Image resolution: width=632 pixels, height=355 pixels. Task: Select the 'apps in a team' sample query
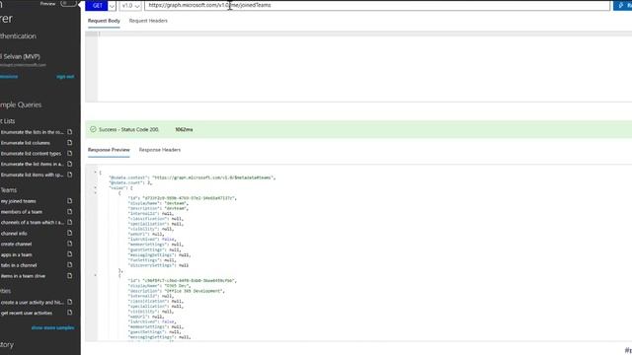click(17, 254)
